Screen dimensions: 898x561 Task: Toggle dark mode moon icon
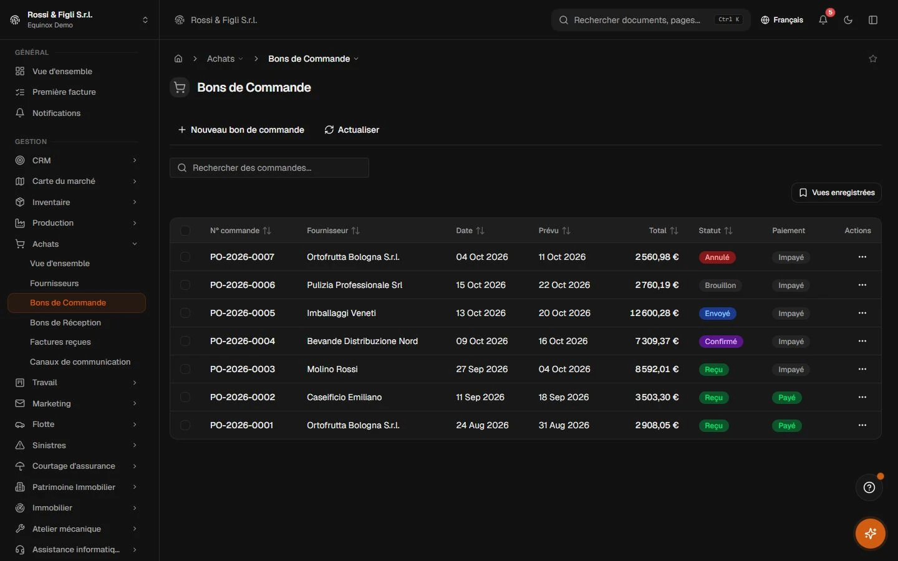coord(848,20)
